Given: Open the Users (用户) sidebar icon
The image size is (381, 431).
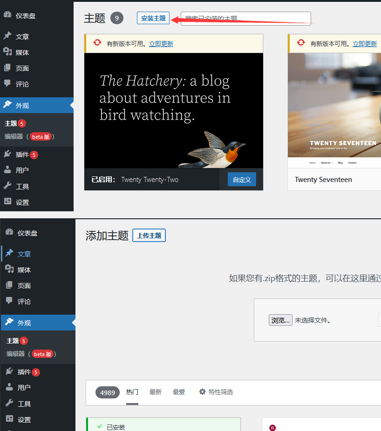Looking at the screenshot, I should coord(7,170).
